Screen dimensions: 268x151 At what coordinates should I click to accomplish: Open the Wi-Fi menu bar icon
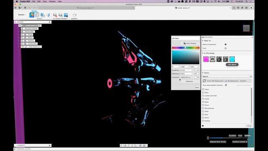point(215,1)
